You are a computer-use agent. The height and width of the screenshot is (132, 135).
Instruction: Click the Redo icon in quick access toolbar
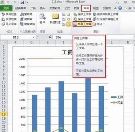[15, 2]
